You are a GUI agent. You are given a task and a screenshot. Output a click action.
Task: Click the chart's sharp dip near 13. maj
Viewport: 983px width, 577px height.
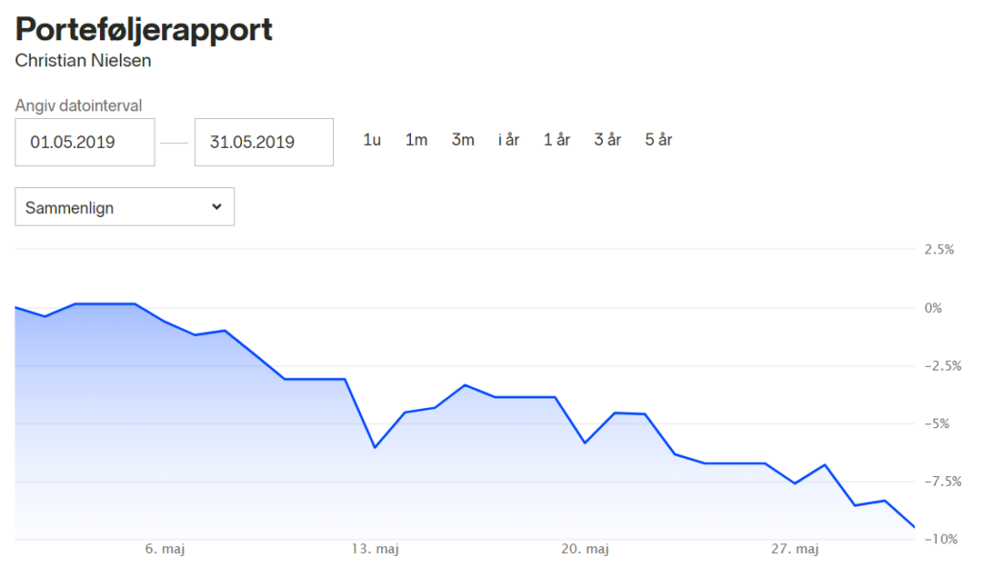(x=374, y=447)
